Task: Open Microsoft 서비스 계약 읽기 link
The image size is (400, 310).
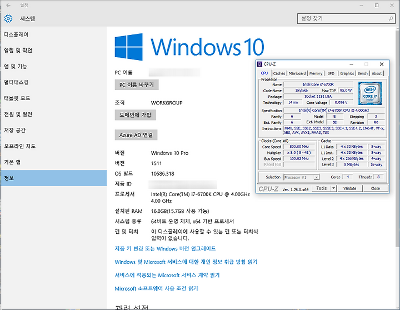Action: [167, 275]
